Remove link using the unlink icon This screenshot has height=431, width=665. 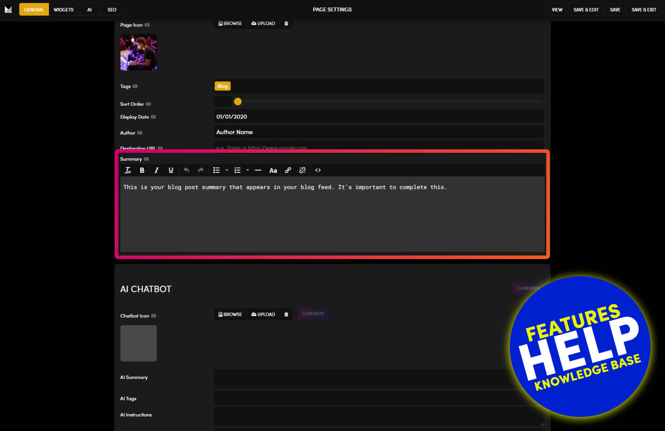tap(302, 170)
